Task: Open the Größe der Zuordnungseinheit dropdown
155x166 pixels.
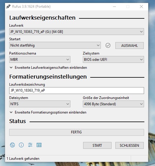Action: (x=113, y=104)
